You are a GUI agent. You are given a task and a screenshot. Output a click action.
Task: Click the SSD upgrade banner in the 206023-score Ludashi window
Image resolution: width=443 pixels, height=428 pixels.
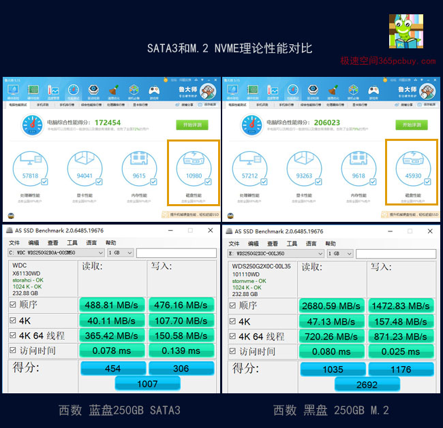tap(410, 215)
